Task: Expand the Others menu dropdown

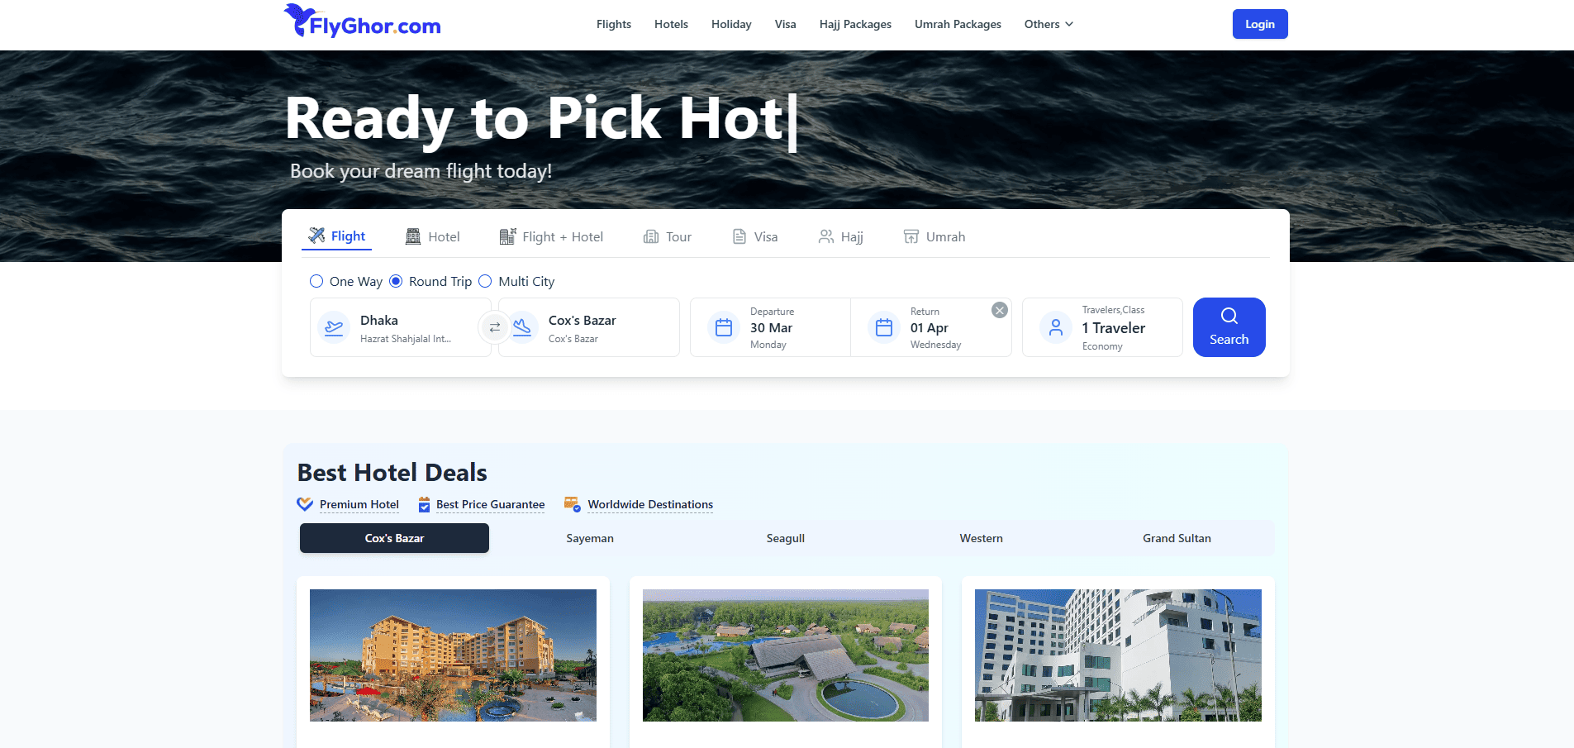Action: 1049,24
